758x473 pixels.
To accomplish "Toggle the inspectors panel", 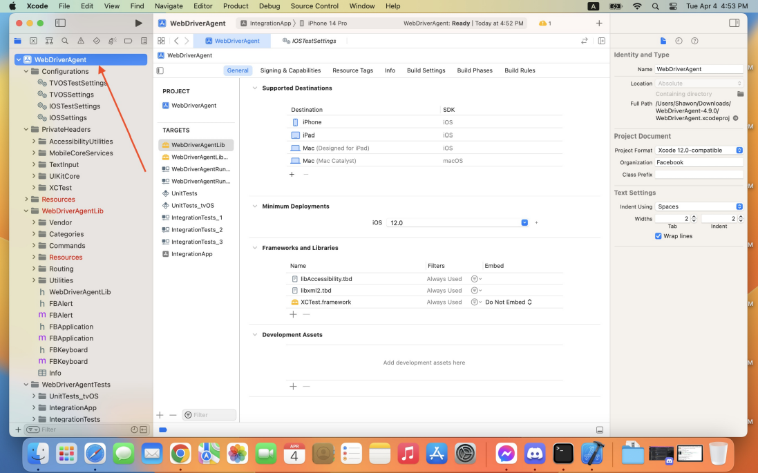I will tap(735, 23).
